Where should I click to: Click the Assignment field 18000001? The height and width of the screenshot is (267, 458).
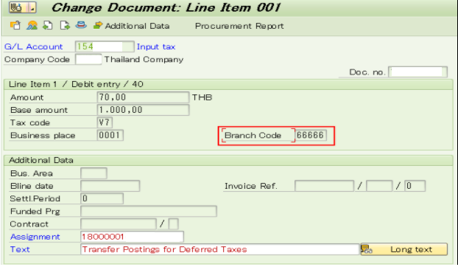132,237
